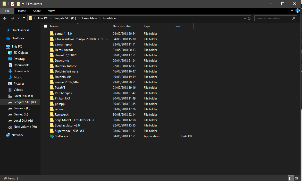Select the clrmamepro folder name
The image size is (302, 181).
[63, 44]
